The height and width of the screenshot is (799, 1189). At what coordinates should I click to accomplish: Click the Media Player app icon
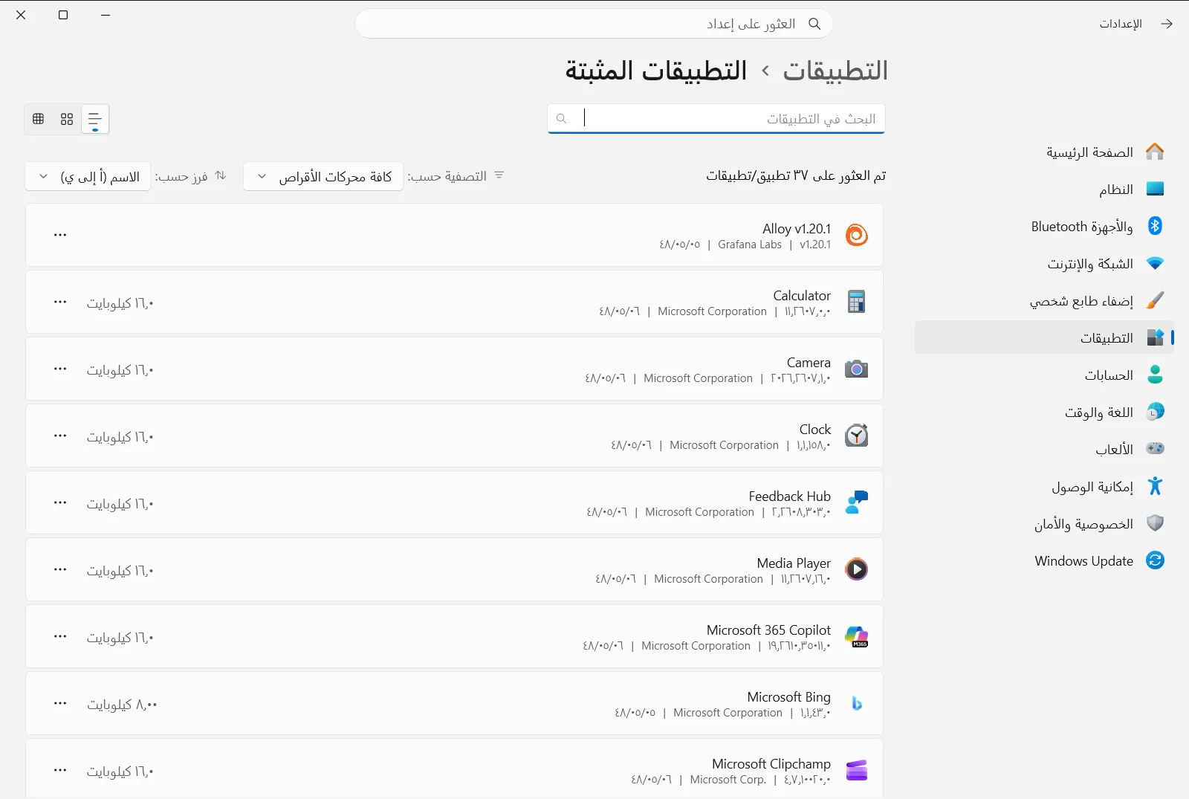click(857, 569)
